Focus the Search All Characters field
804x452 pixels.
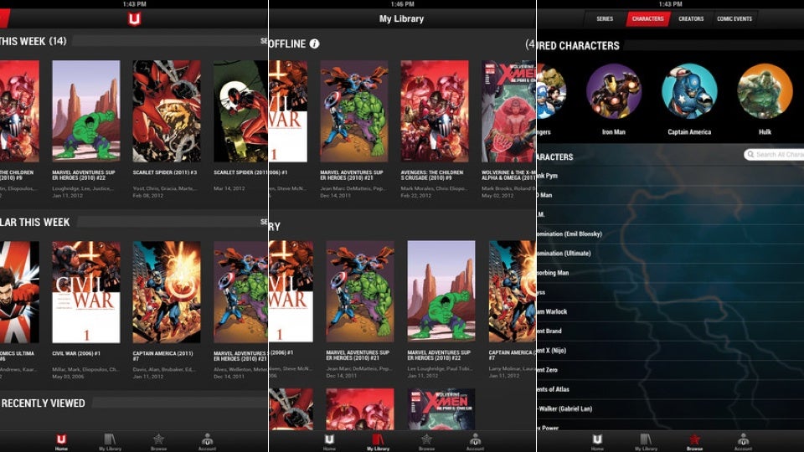774,154
